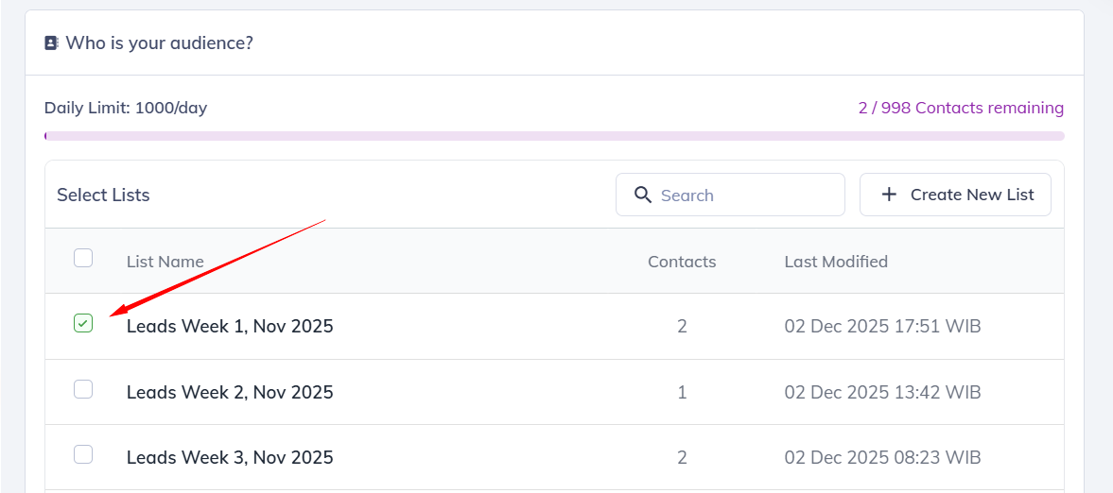The height and width of the screenshot is (493, 1113).
Task: Click the Leads Week 3, Nov 2025 list name
Action: point(230,457)
